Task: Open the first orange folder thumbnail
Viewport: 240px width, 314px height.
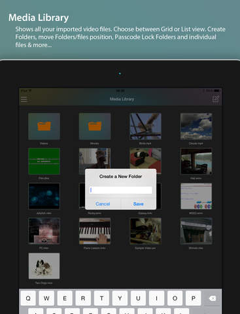Action: click(x=44, y=126)
